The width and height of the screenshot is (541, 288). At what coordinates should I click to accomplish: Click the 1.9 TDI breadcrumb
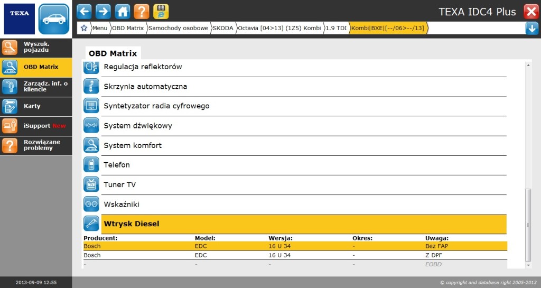click(x=336, y=28)
